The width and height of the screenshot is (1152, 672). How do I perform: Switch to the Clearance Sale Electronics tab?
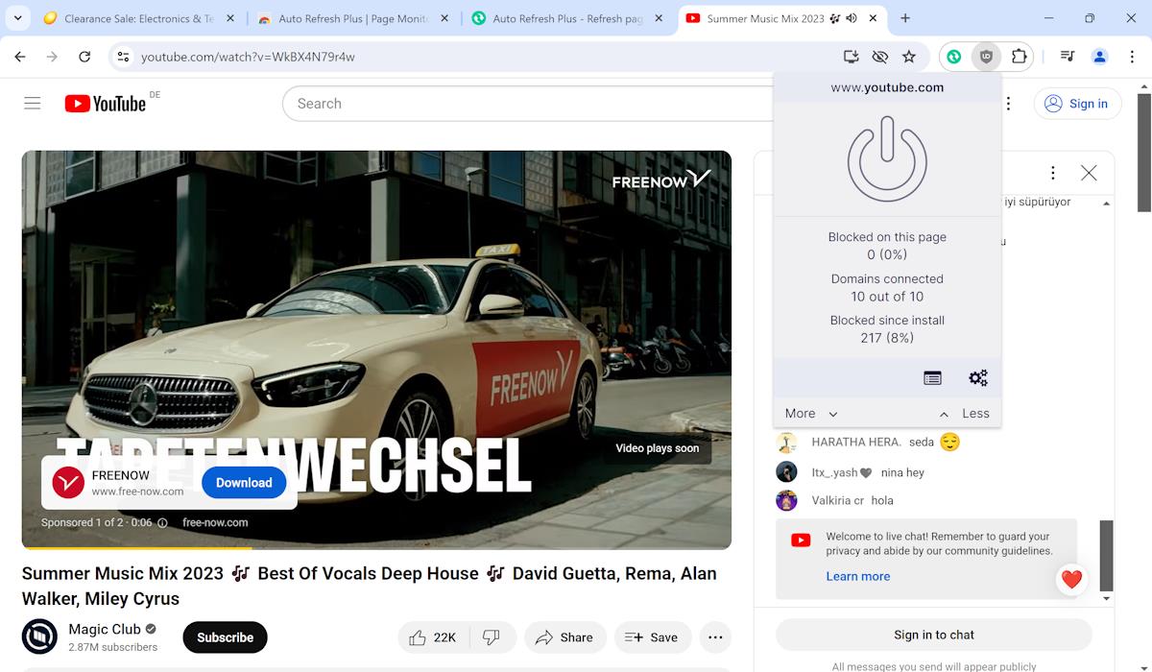tap(134, 17)
